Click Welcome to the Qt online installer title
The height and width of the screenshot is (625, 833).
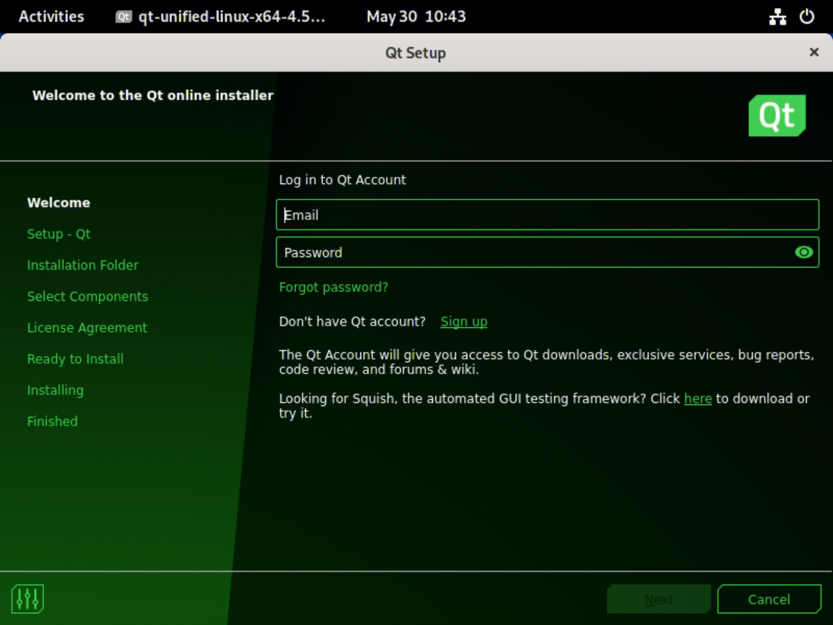(153, 96)
